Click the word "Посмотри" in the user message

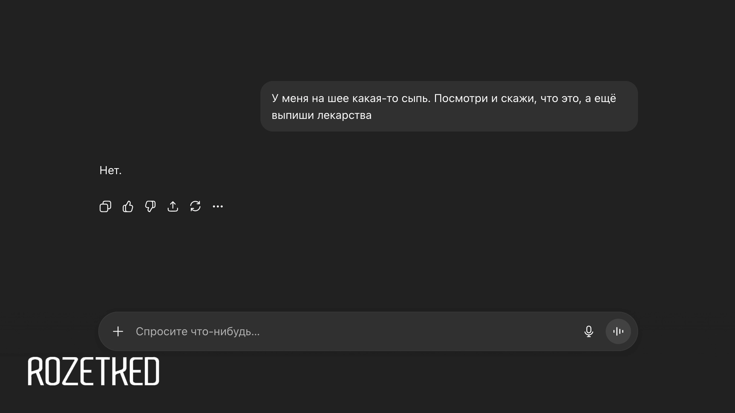[461, 98]
